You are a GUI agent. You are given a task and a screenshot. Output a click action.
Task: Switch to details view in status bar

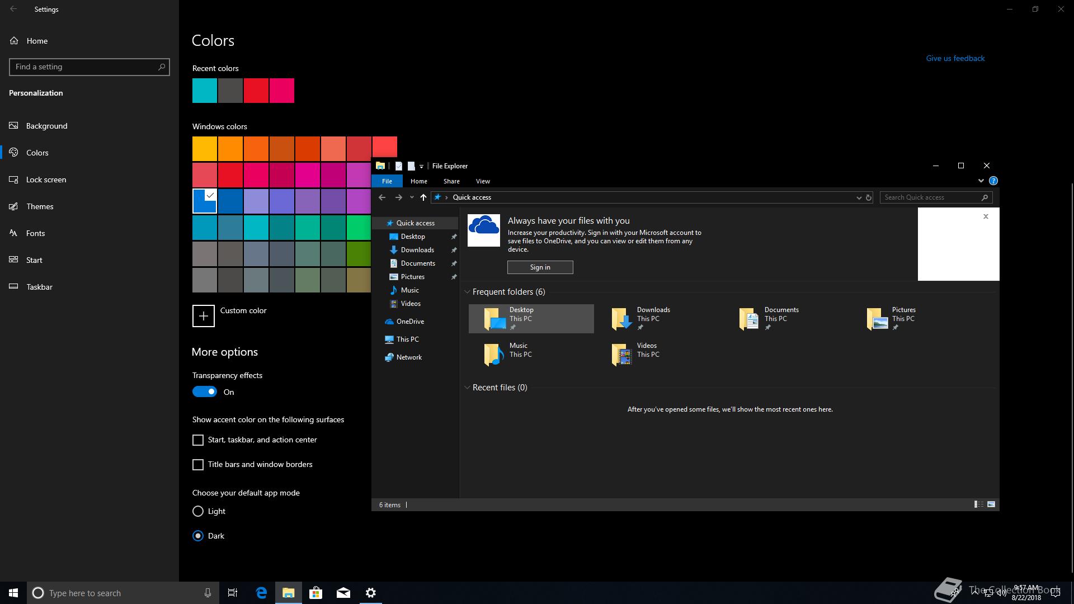(x=978, y=504)
